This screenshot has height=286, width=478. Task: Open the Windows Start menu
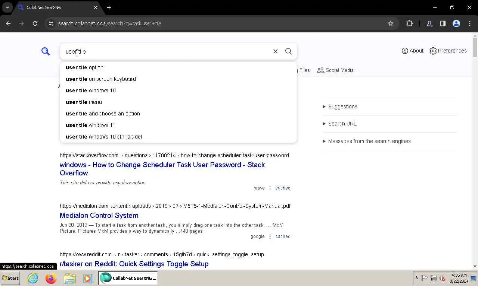click(10, 278)
